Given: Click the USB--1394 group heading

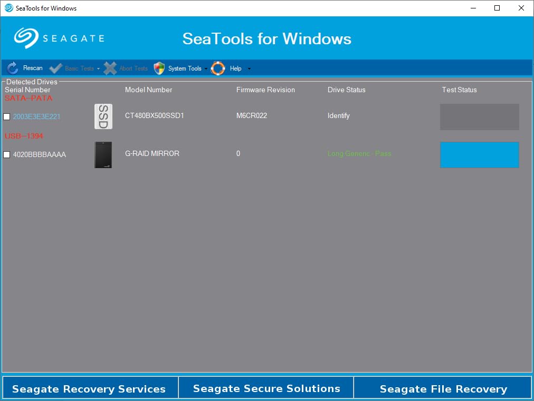Looking at the screenshot, I should (x=24, y=136).
